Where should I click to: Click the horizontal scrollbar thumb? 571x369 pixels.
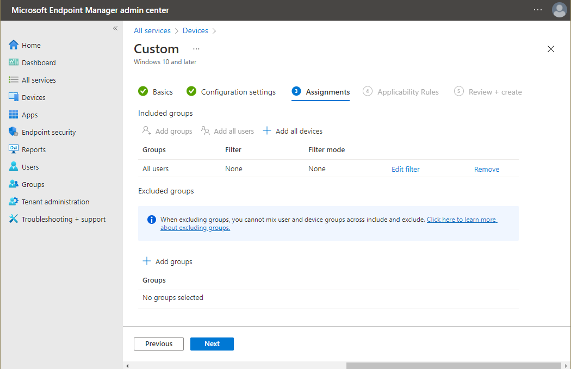point(454,366)
